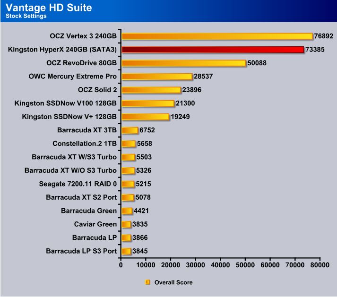Click the 'Barracuda LP' row label

(95, 238)
